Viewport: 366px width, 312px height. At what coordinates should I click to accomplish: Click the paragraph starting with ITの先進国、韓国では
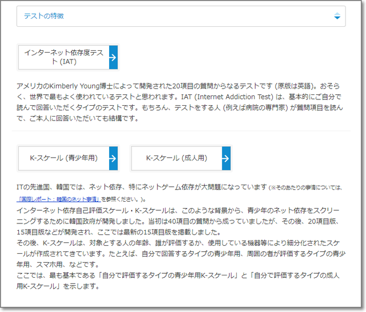pos(142,187)
